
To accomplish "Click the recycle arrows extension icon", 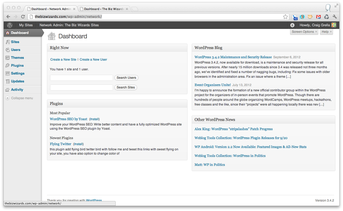I will tap(326, 17).
